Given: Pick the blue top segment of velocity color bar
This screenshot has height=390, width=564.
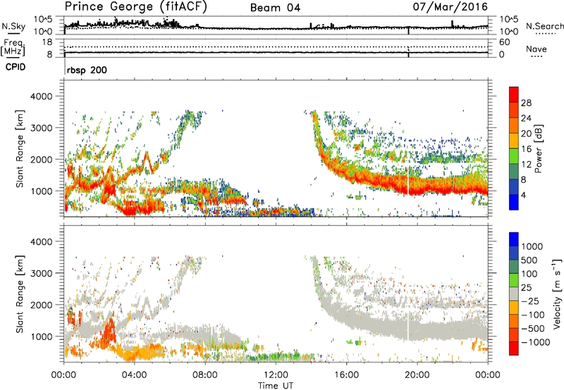Looking at the screenshot, I should point(514,239).
